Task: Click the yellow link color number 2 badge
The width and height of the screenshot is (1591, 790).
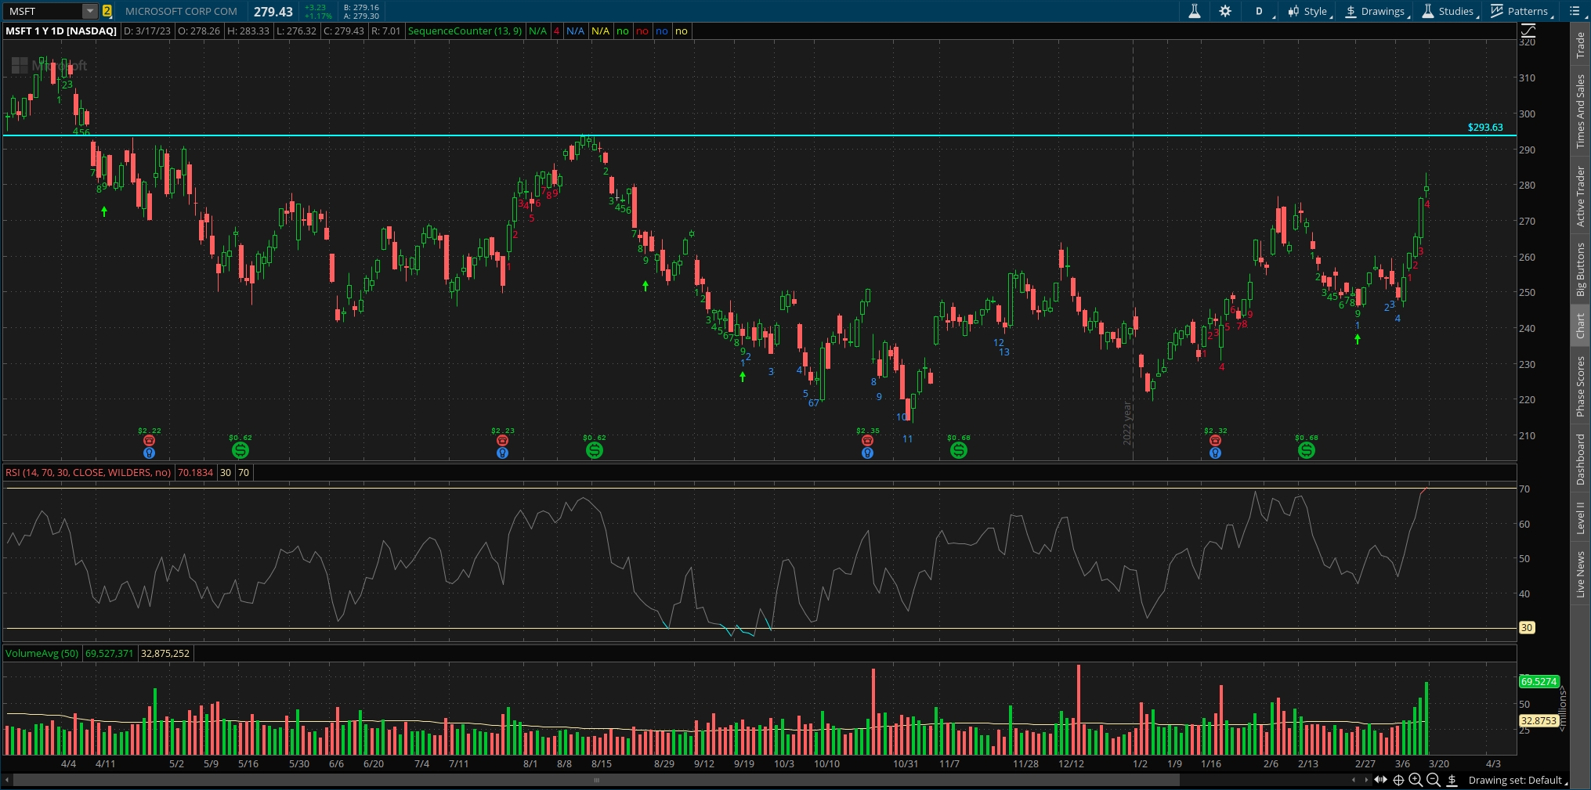Action: point(107,11)
